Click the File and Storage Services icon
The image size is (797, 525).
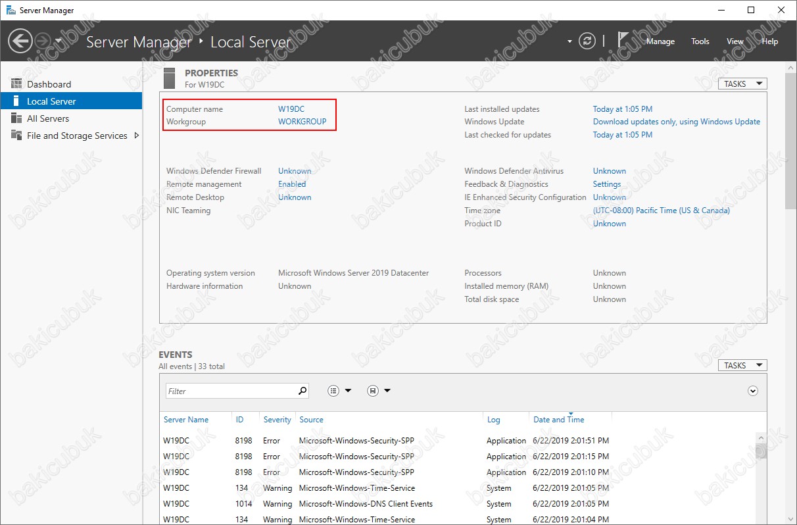(16, 136)
